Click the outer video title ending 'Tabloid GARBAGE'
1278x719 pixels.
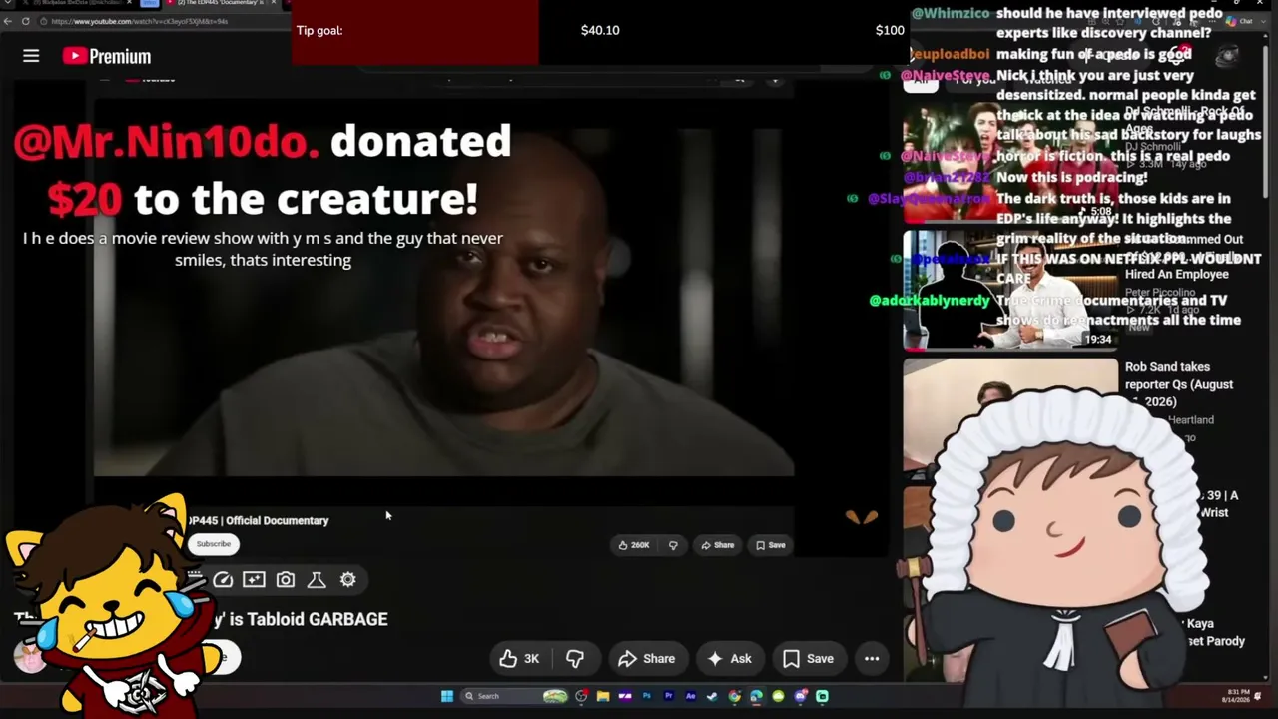[201, 619]
